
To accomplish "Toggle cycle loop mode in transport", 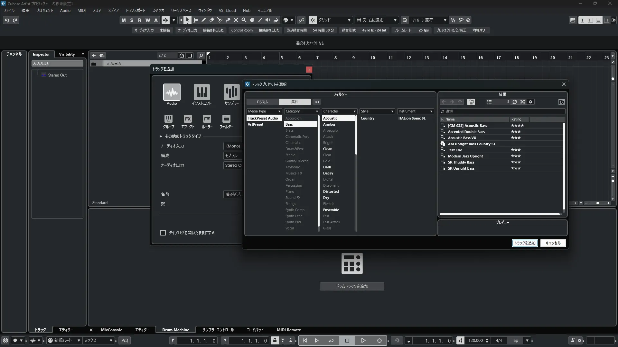I will 331,341.
